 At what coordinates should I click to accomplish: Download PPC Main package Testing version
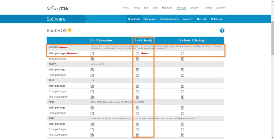pos(182,108)
